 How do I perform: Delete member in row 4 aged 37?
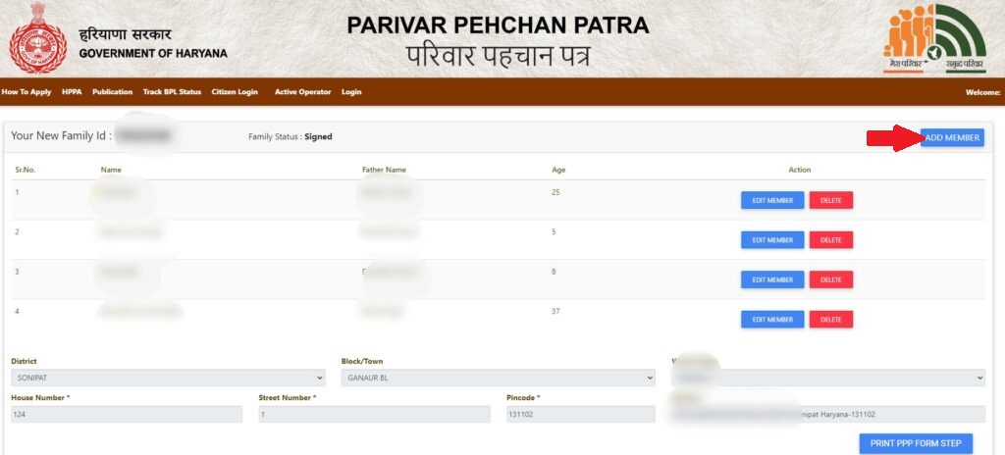[x=830, y=319]
